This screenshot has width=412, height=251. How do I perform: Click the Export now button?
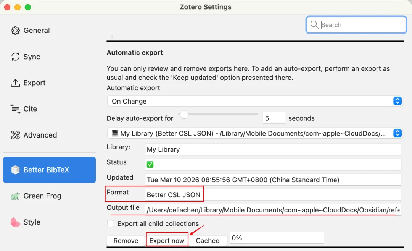[x=167, y=241]
